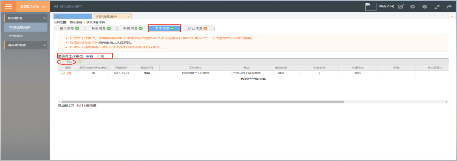Click the scrollbar left arrow
Screen dimensions: 457x161
[x=59, y=102]
